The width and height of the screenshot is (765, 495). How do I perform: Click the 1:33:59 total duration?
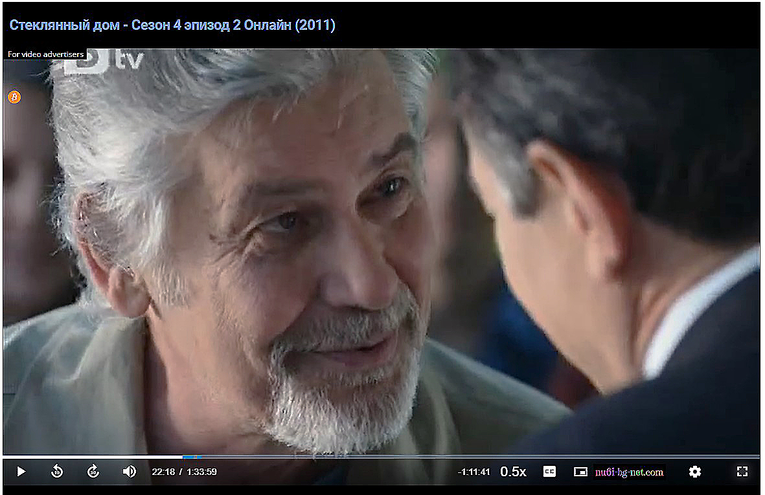201,472
